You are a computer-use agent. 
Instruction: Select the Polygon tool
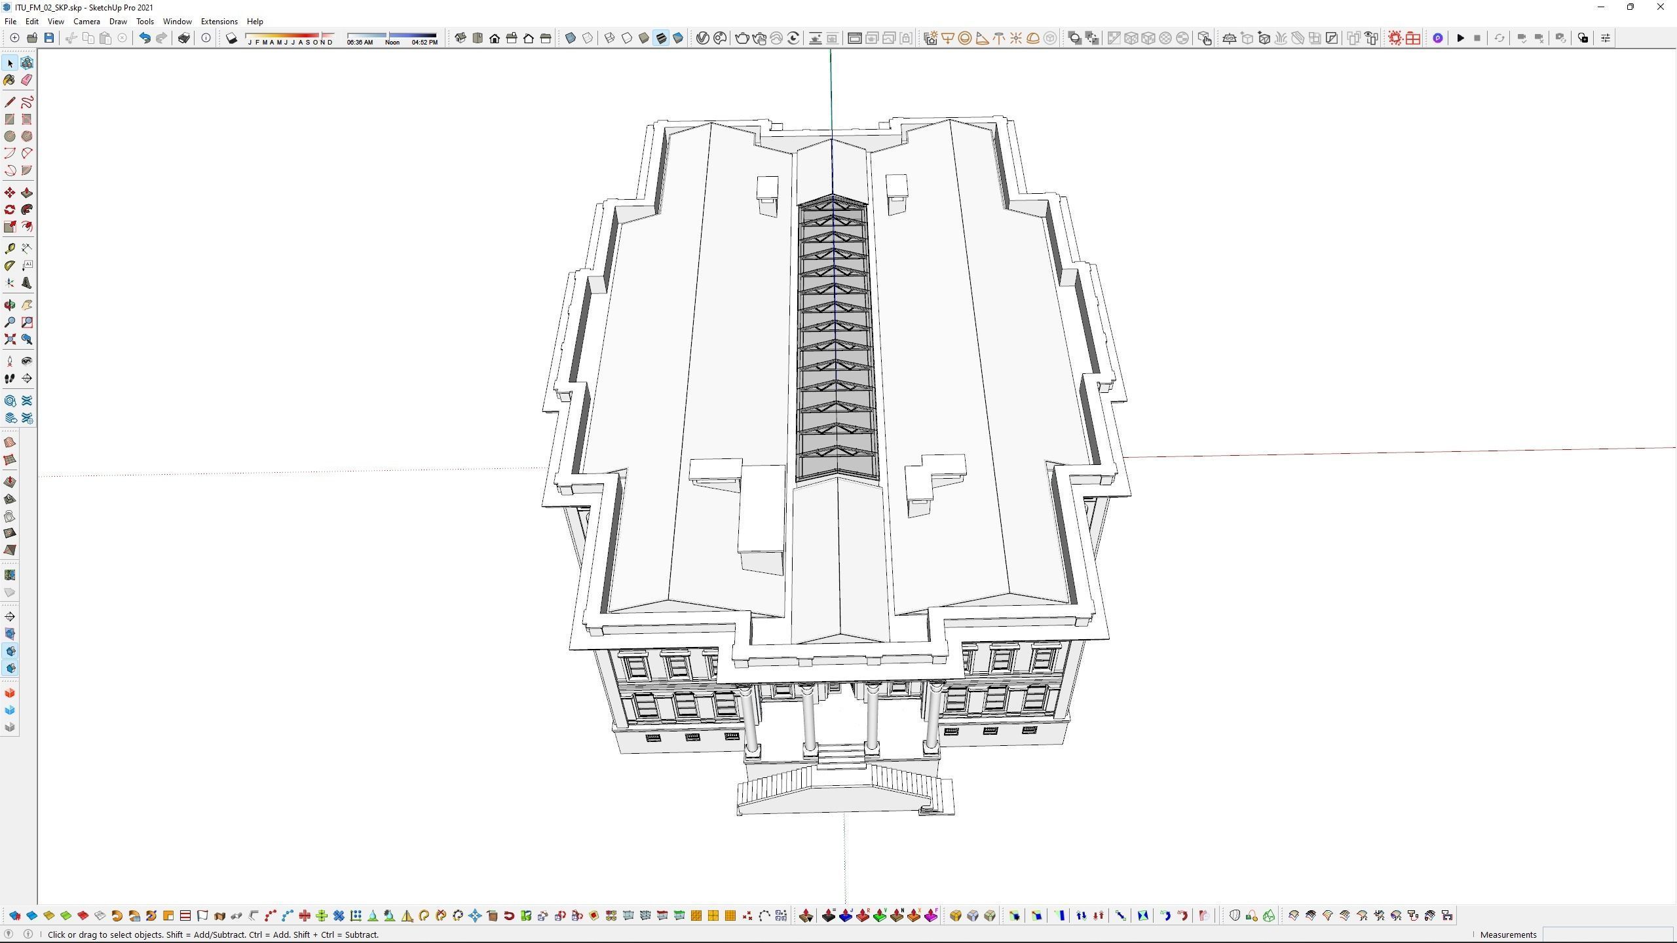point(27,136)
